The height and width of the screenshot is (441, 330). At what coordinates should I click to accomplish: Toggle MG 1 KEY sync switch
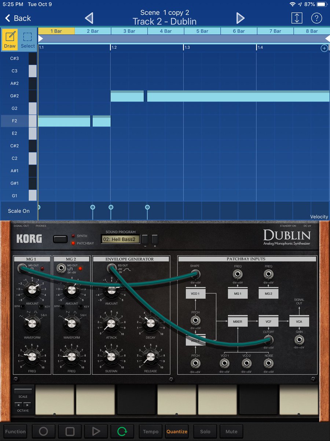pos(41,306)
